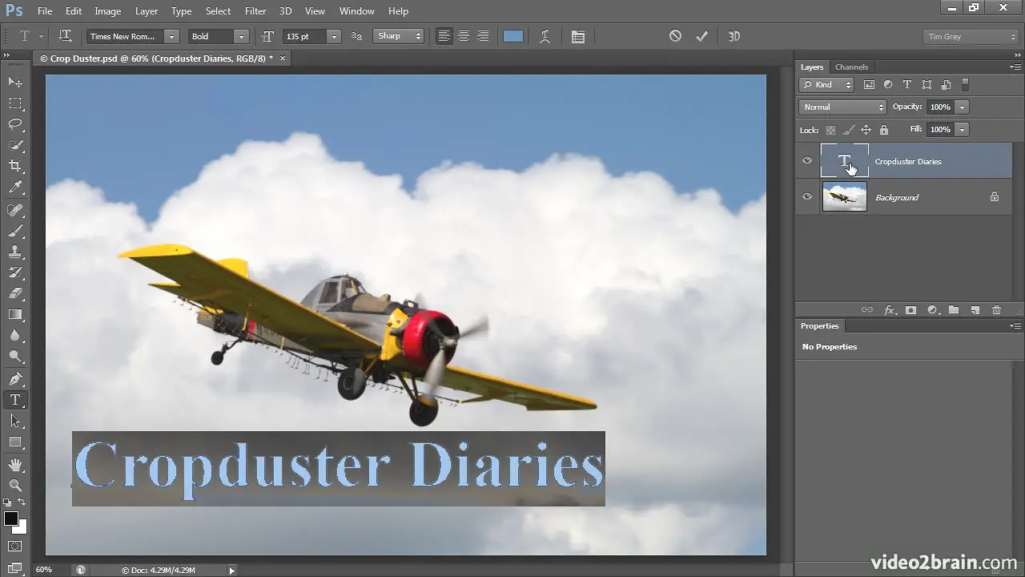This screenshot has height=577, width=1025.
Task: Select the Eraser tool
Action: 15,293
